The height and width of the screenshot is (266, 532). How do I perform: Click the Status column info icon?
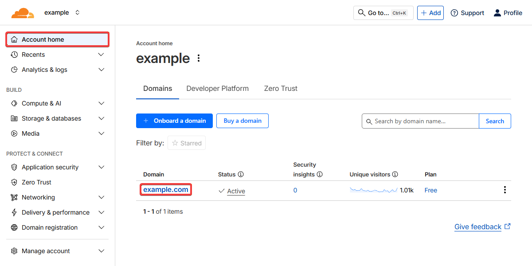point(241,175)
